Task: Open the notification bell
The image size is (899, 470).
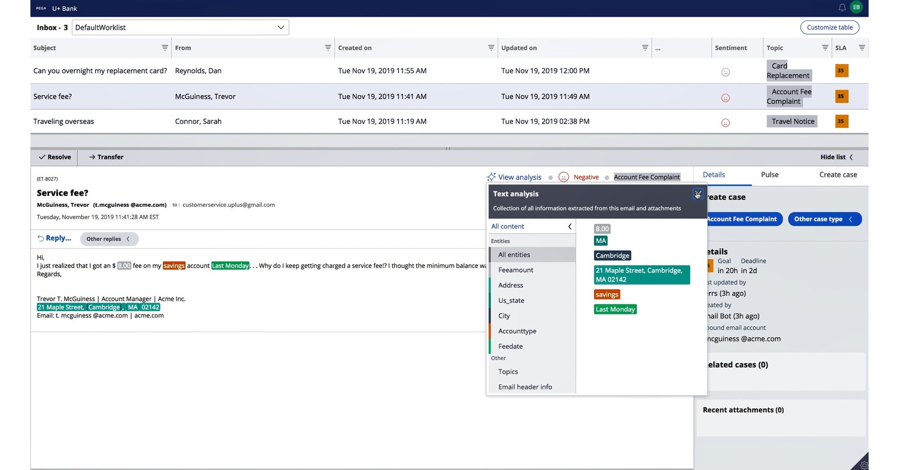Action: click(842, 7)
